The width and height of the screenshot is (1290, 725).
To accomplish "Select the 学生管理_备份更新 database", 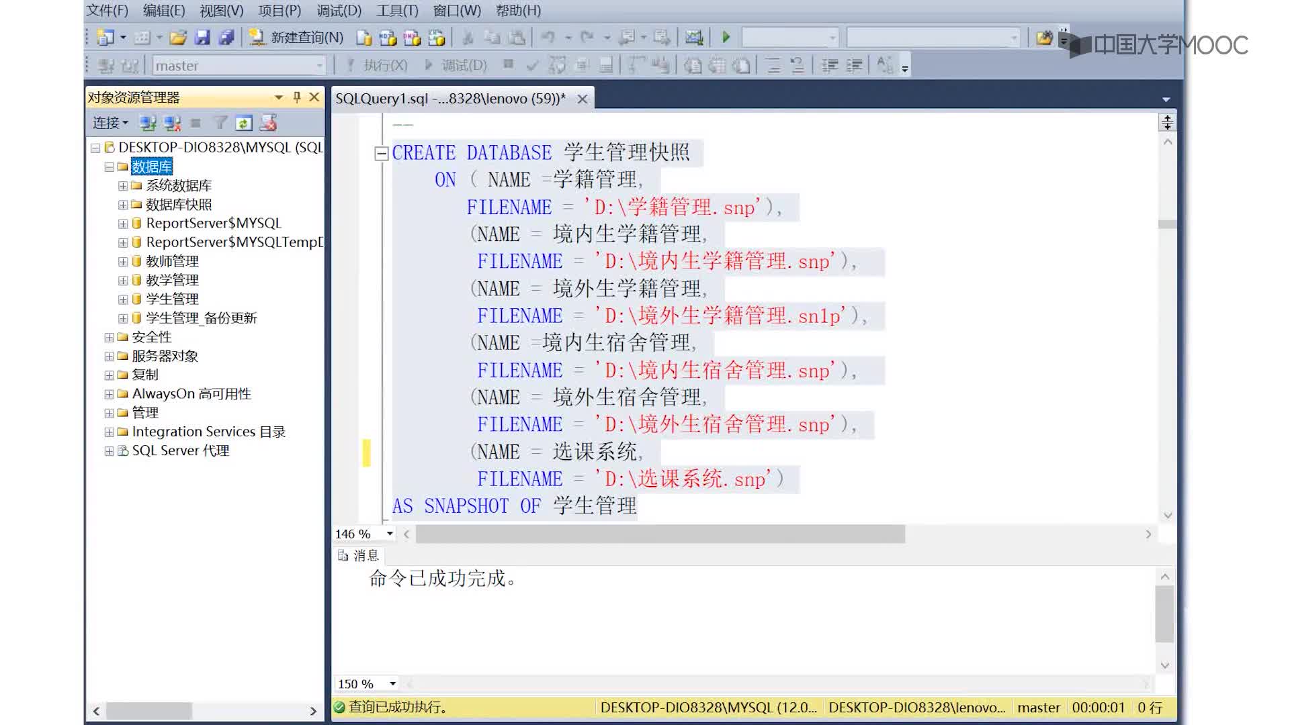I will pyautogui.click(x=202, y=318).
